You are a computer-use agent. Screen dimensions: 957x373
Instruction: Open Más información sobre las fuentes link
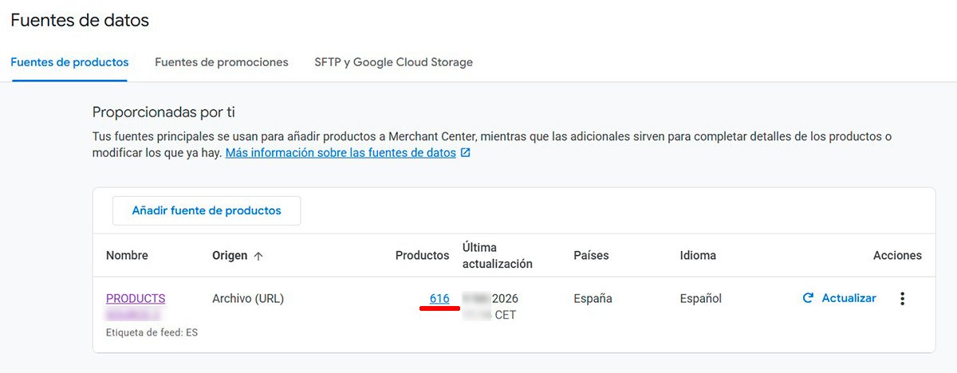341,153
